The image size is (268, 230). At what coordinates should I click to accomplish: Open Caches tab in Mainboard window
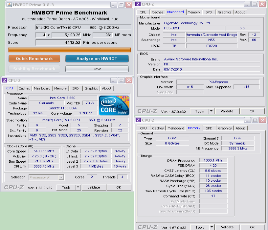coord(158,12)
